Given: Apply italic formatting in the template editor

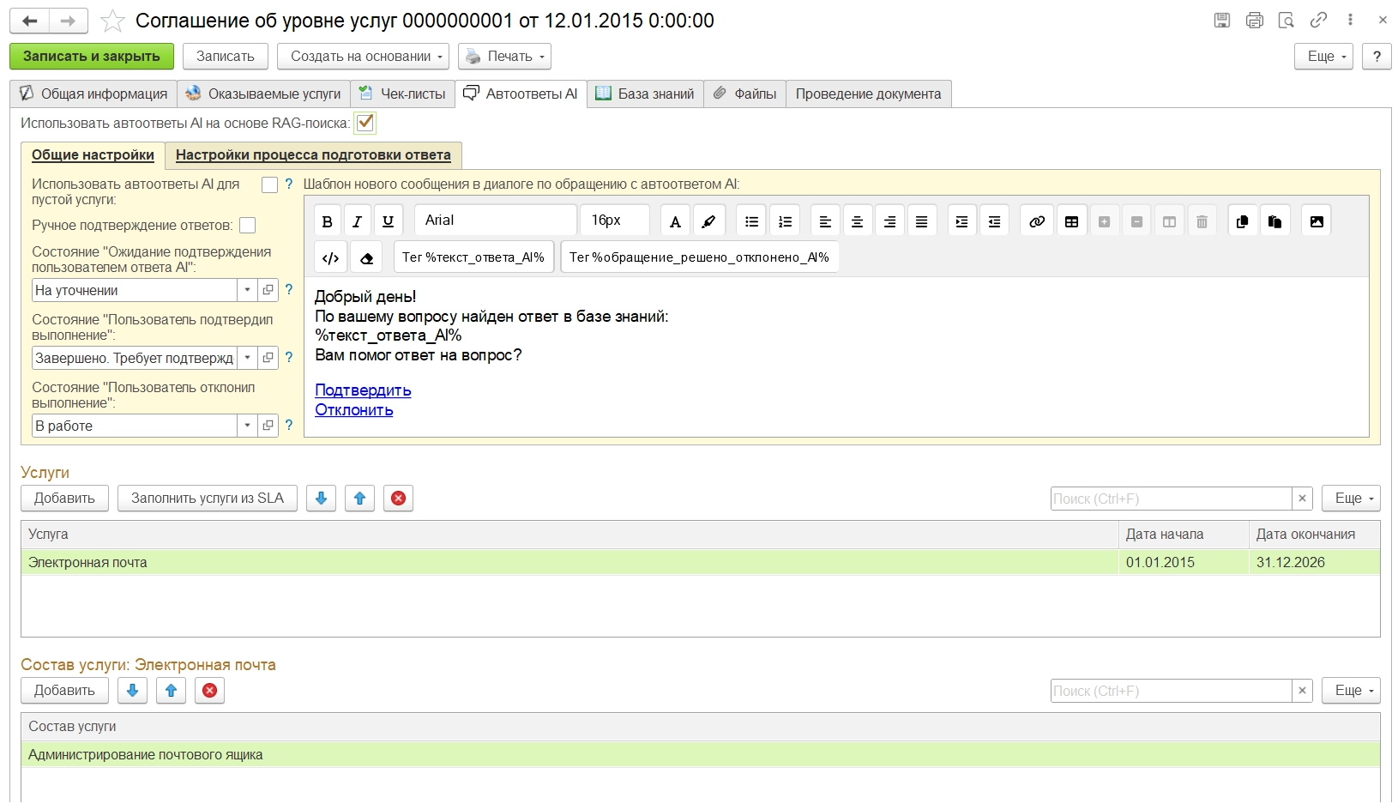Looking at the screenshot, I should (x=357, y=221).
